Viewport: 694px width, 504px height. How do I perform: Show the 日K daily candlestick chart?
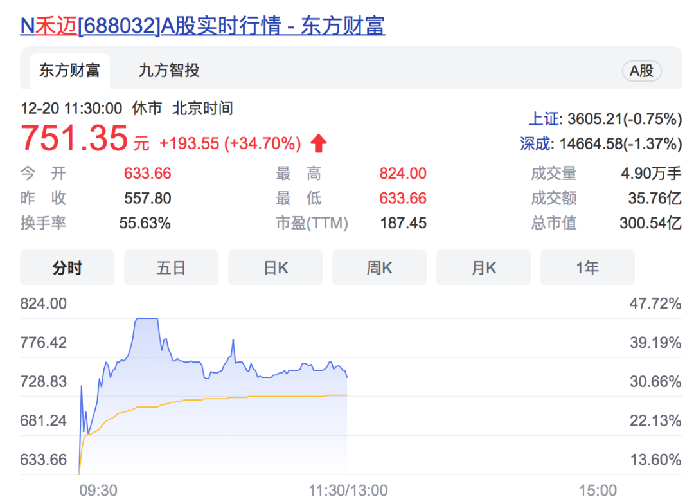(275, 267)
